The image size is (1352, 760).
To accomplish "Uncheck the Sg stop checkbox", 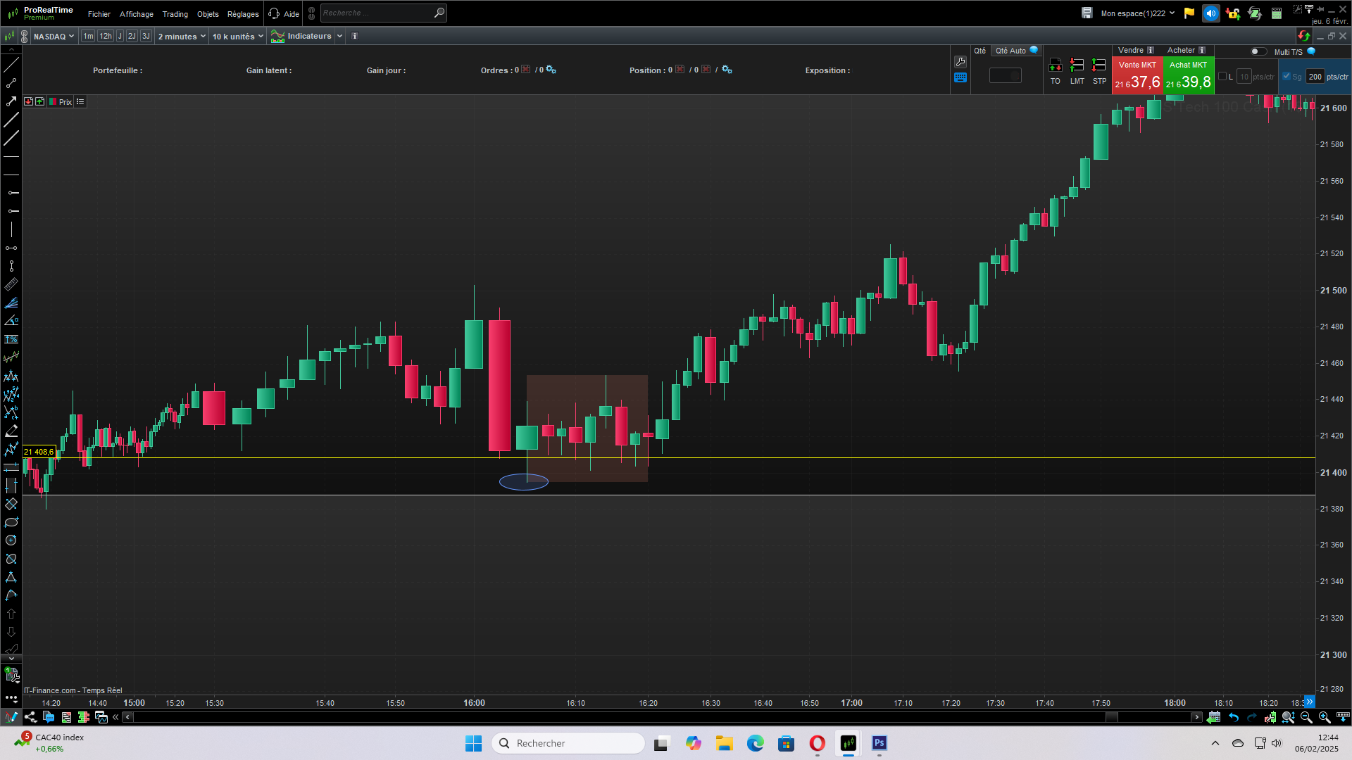I will point(1287,77).
